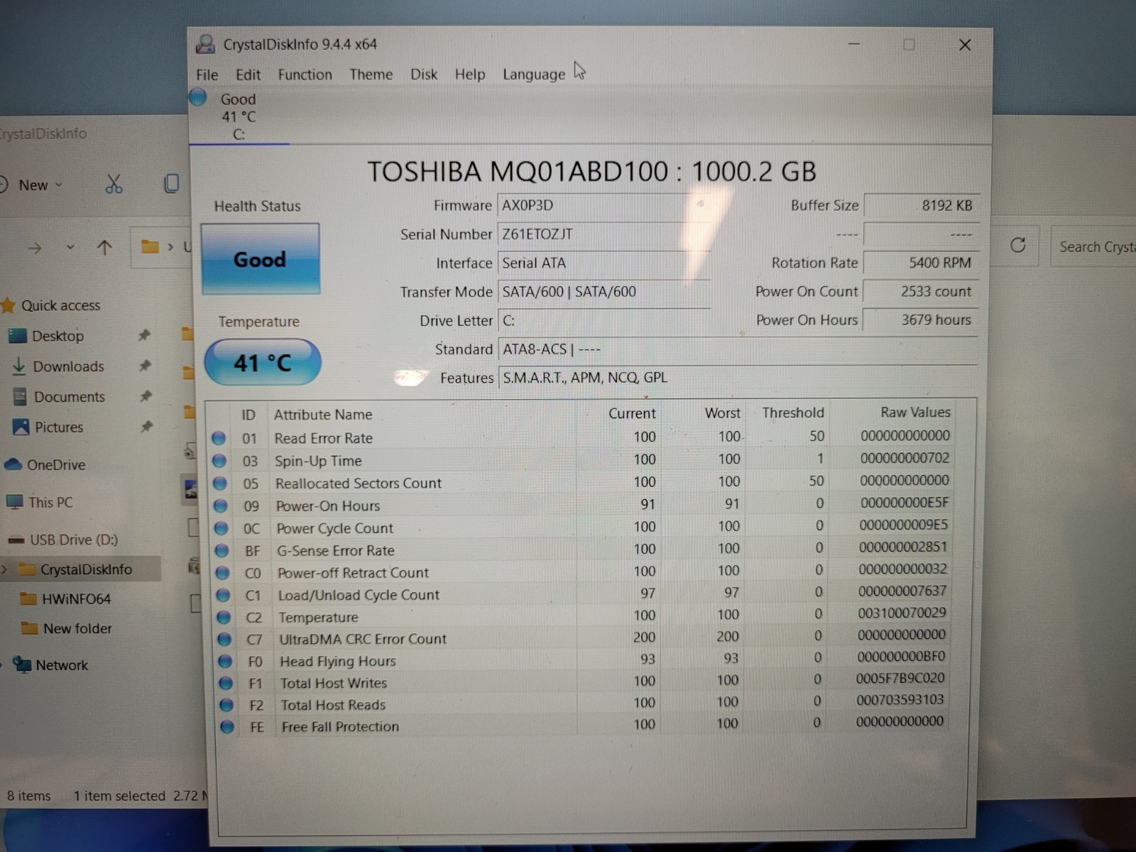Open the Help menu
The height and width of the screenshot is (852, 1136).
click(x=470, y=75)
